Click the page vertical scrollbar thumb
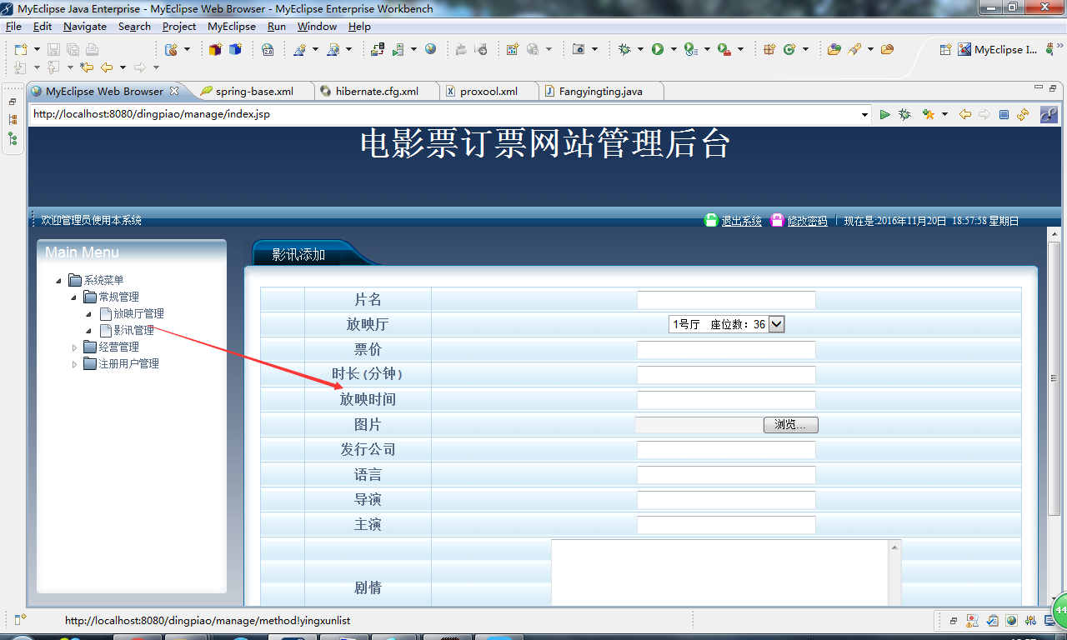Viewport: 1067px width, 640px height. click(x=1054, y=377)
